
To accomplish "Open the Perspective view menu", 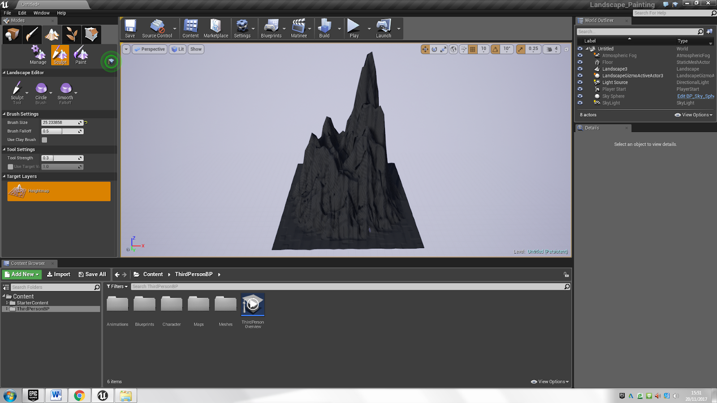I will tap(150, 49).
